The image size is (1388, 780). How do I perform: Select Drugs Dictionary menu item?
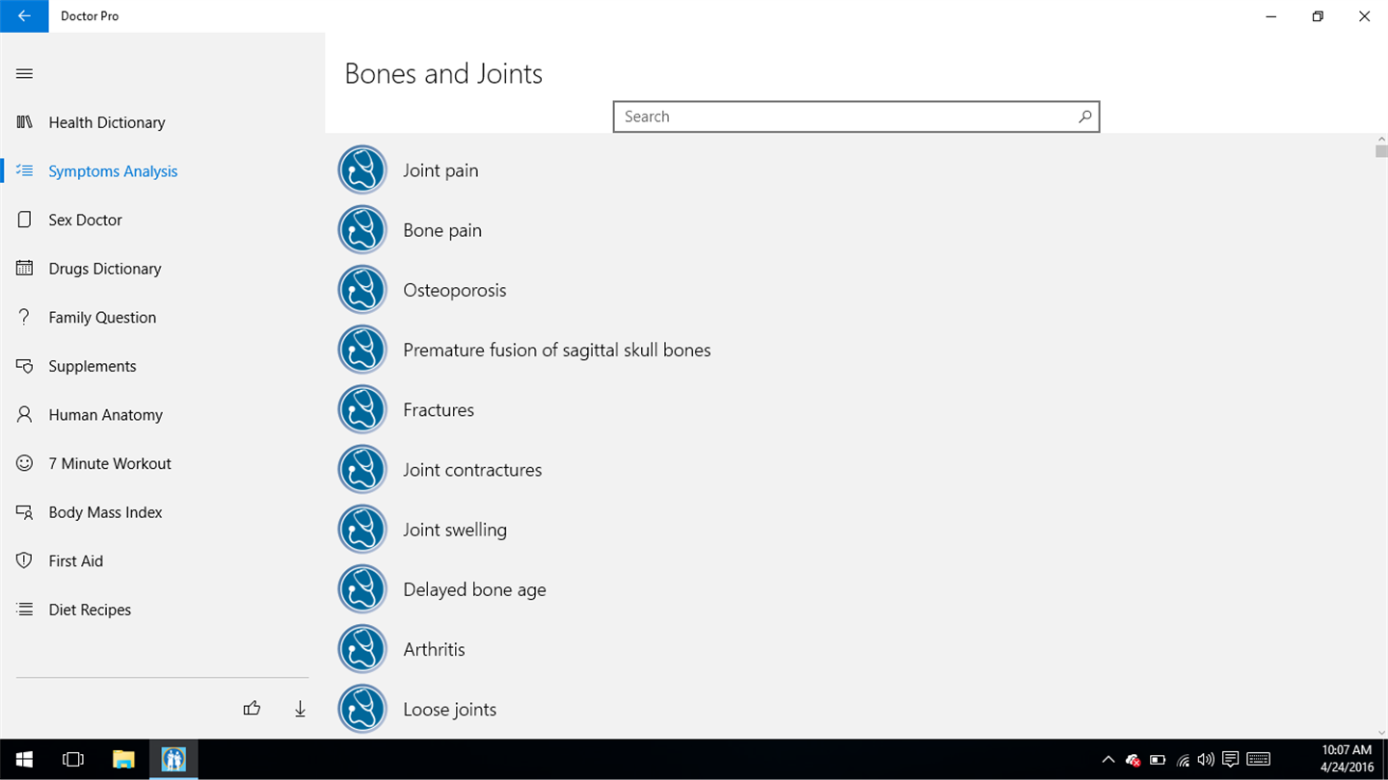105,269
